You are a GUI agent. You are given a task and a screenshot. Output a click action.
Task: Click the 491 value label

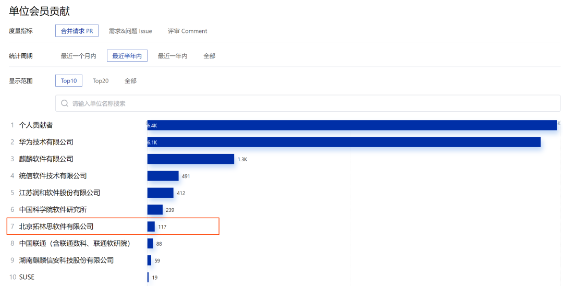(186, 176)
